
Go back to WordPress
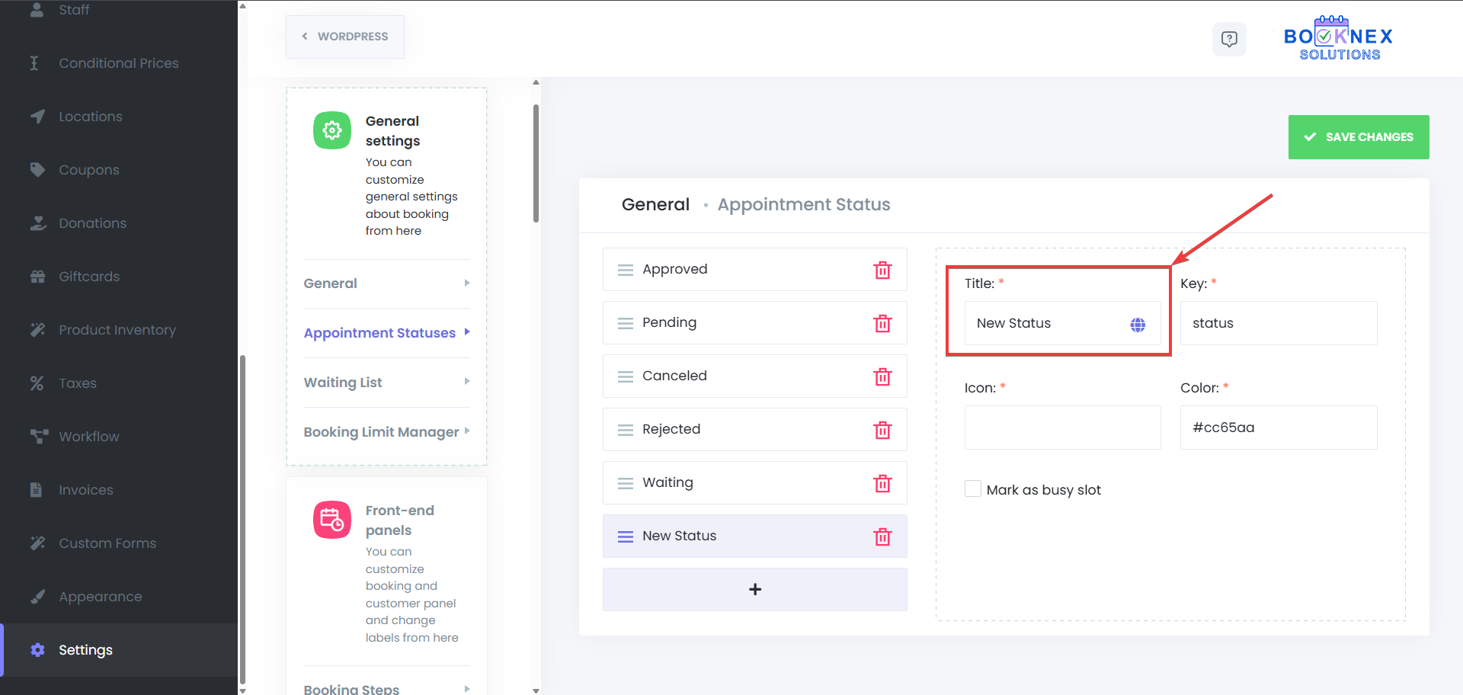pos(345,37)
